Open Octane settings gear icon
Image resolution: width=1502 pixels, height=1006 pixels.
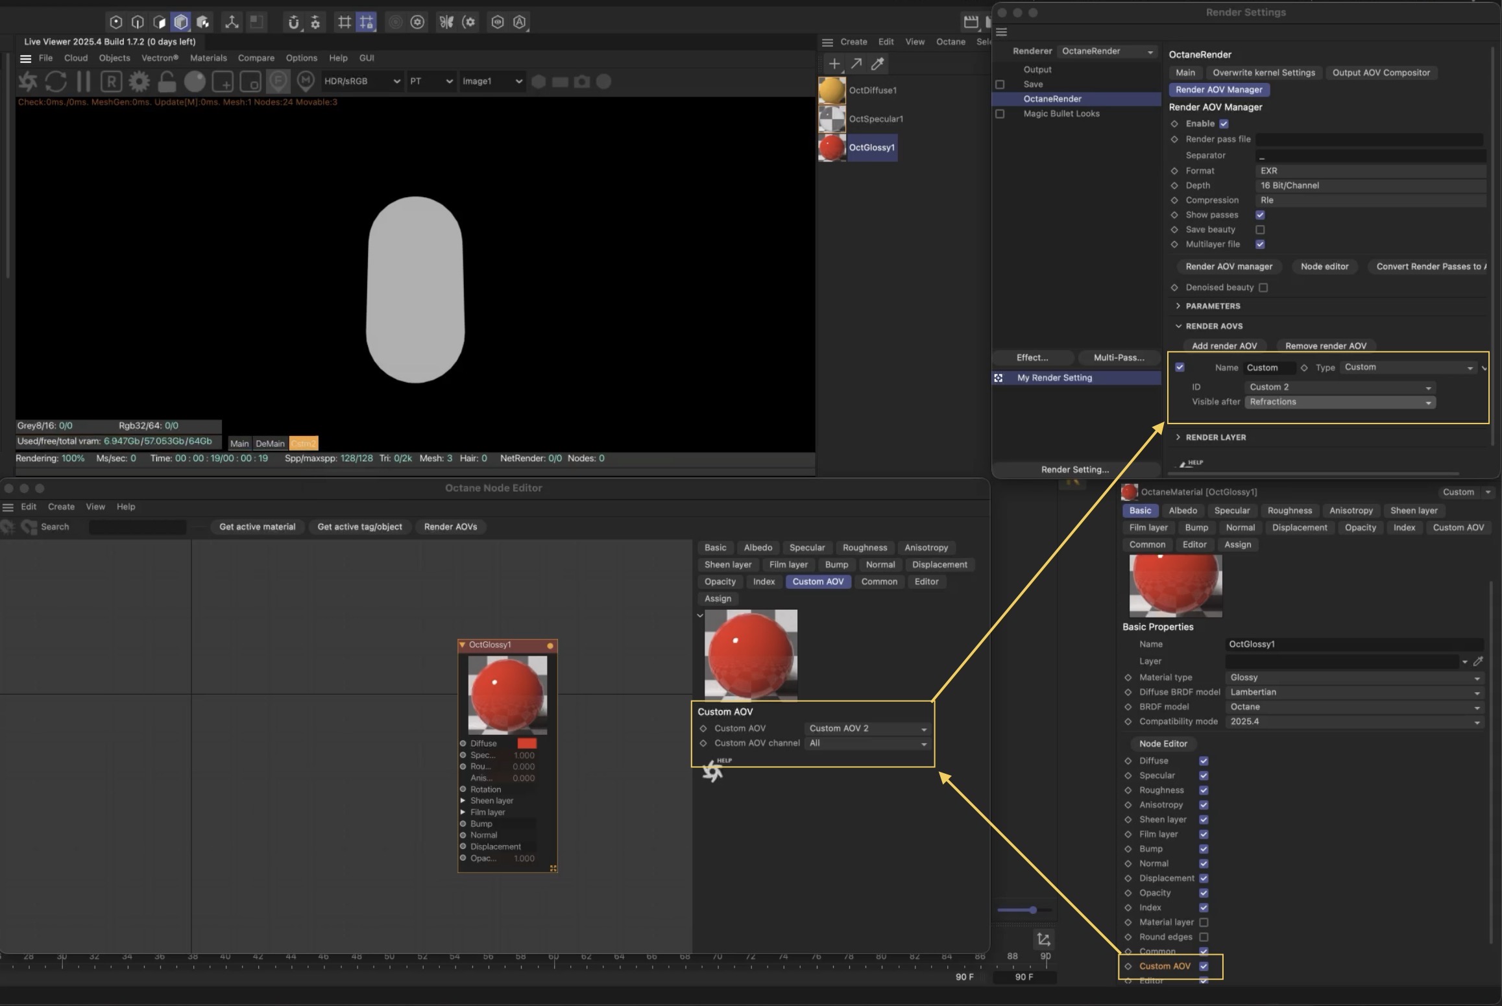click(x=139, y=82)
